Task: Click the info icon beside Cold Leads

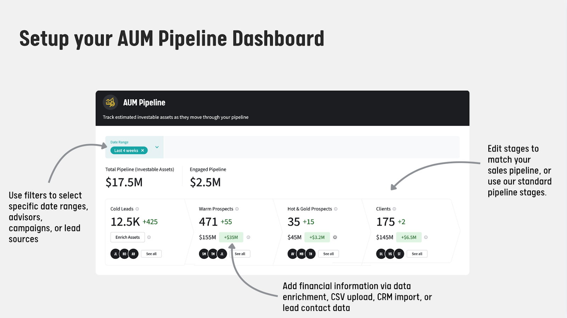Action: click(x=137, y=209)
